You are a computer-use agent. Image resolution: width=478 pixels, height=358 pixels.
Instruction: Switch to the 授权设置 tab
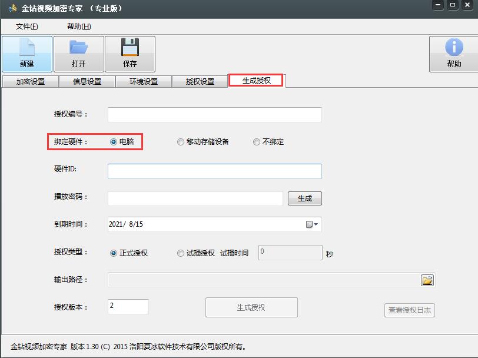pyautogui.click(x=200, y=81)
